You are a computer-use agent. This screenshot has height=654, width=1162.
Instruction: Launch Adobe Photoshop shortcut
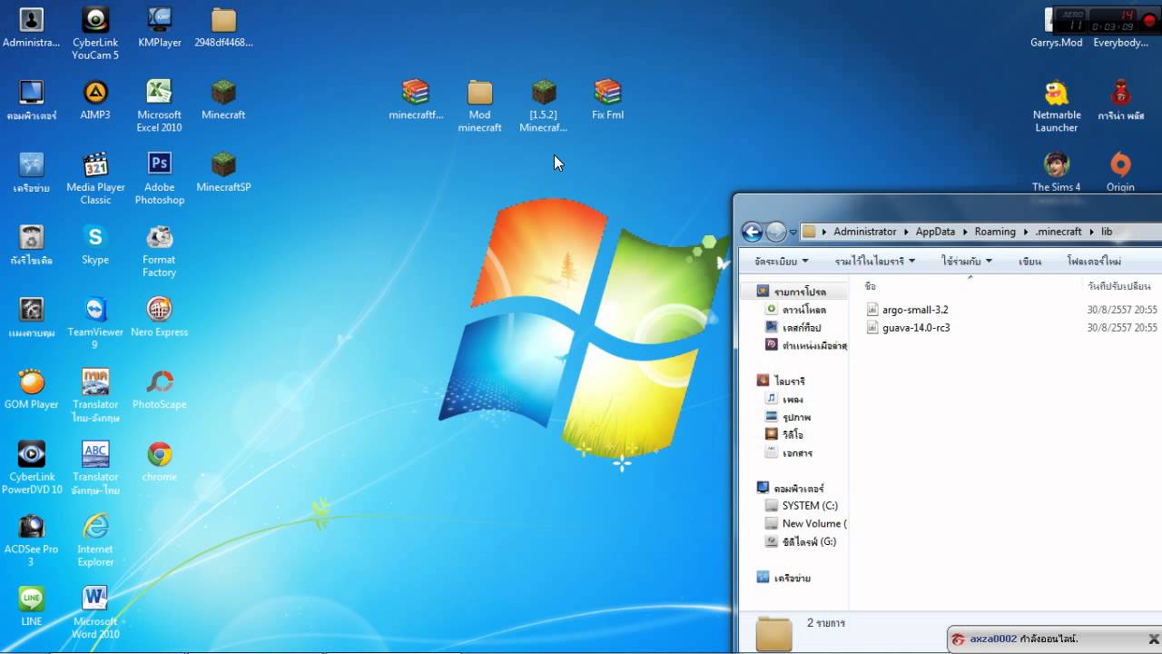coord(160,178)
